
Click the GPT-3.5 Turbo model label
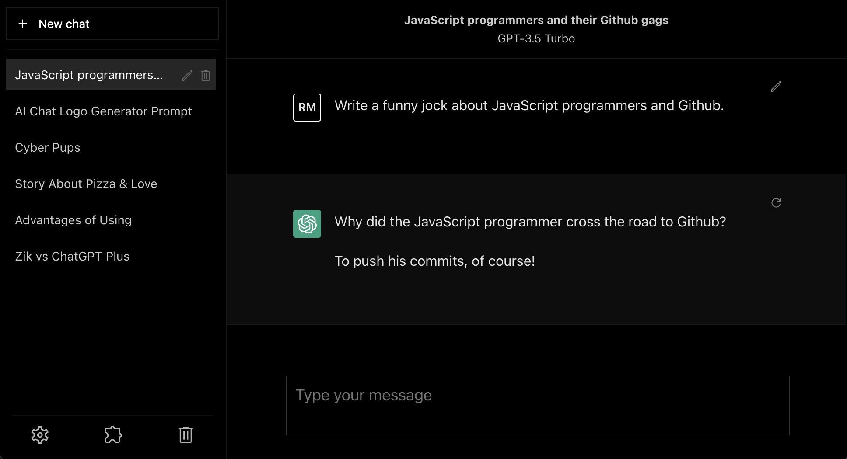536,38
